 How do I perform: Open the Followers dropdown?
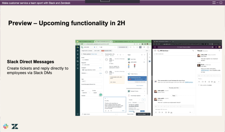click(91, 75)
